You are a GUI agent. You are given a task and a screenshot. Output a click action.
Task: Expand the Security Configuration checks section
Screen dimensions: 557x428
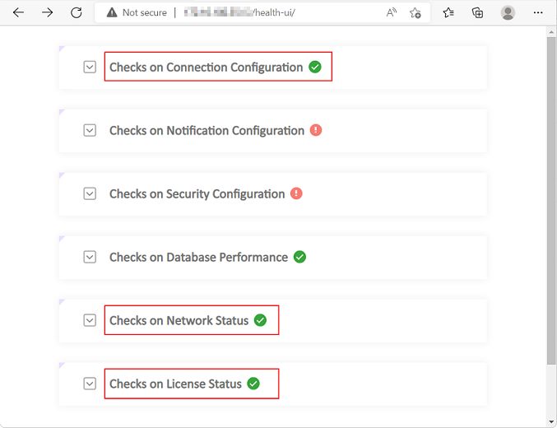pos(91,194)
